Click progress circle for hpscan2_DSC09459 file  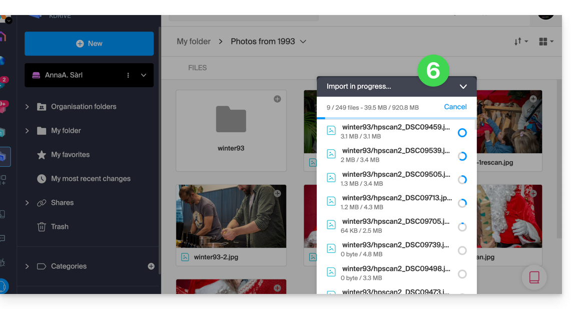click(x=462, y=133)
